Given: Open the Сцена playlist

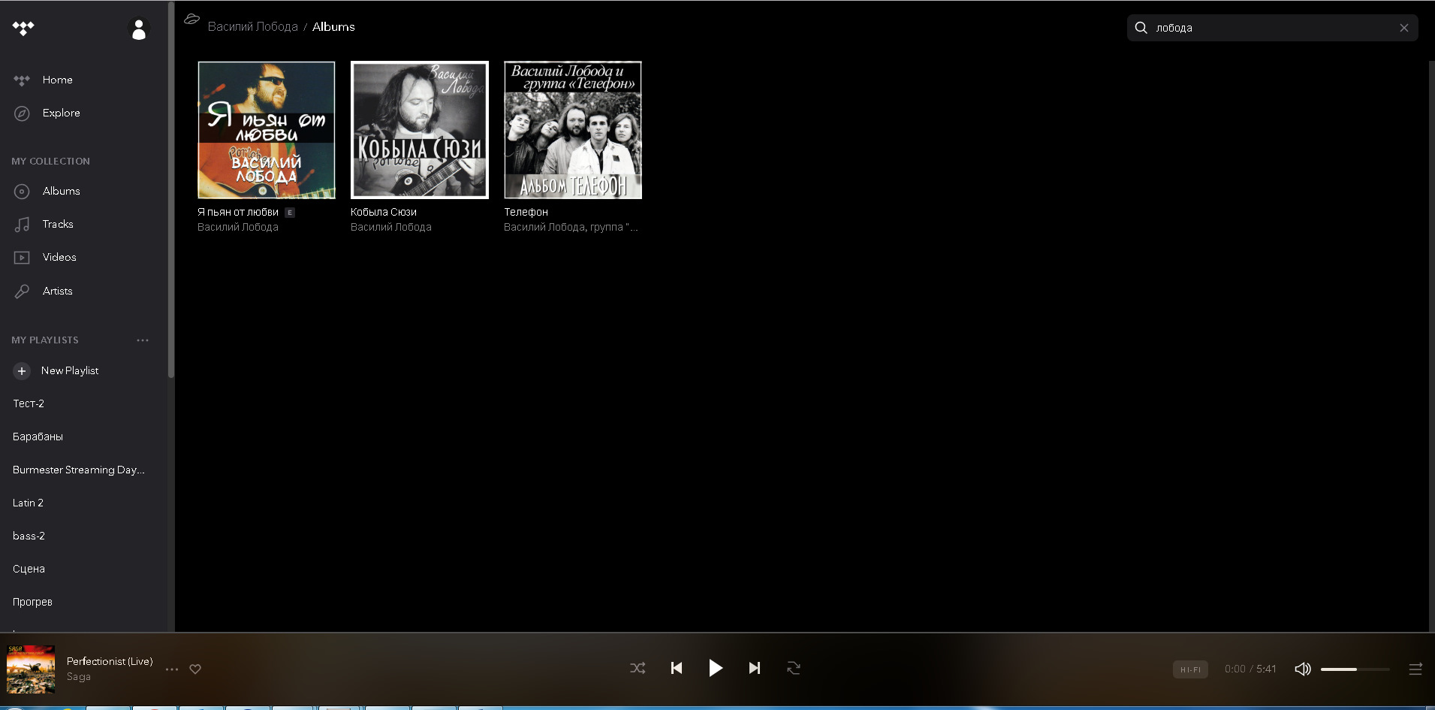Looking at the screenshot, I should 29,569.
